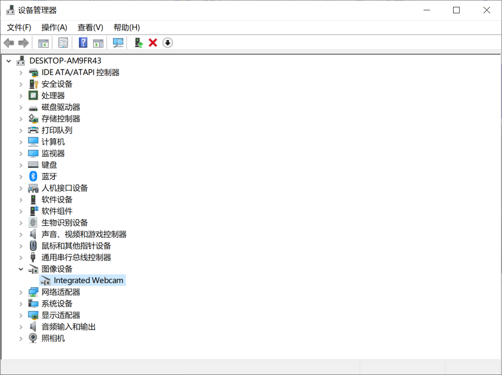This screenshot has width=502, height=375.
Task: Minimize the 设备管理器 window
Action: coord(427,10)
